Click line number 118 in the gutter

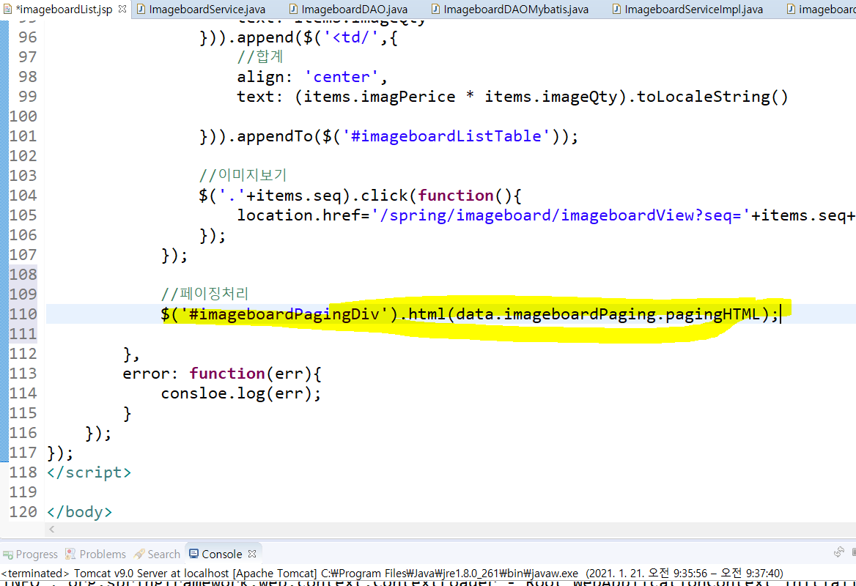click(23, 472)
